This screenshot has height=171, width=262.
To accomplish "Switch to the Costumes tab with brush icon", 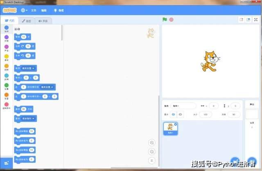I will tap(27, 21).
